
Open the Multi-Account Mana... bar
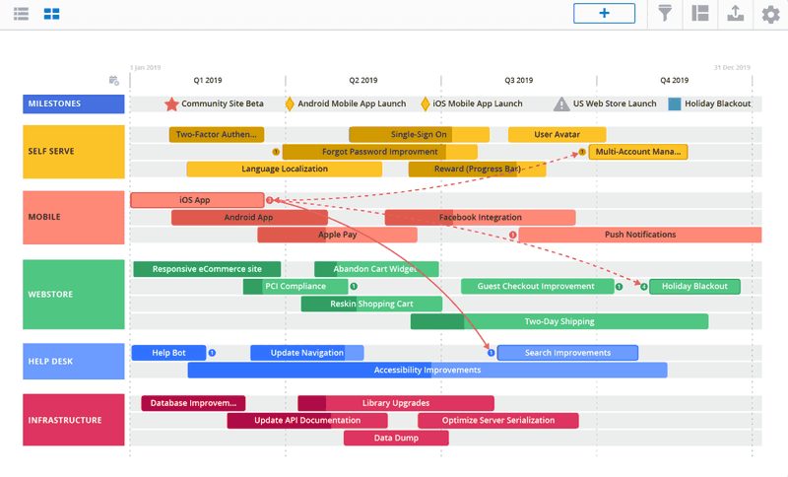(x=638, y=152)
